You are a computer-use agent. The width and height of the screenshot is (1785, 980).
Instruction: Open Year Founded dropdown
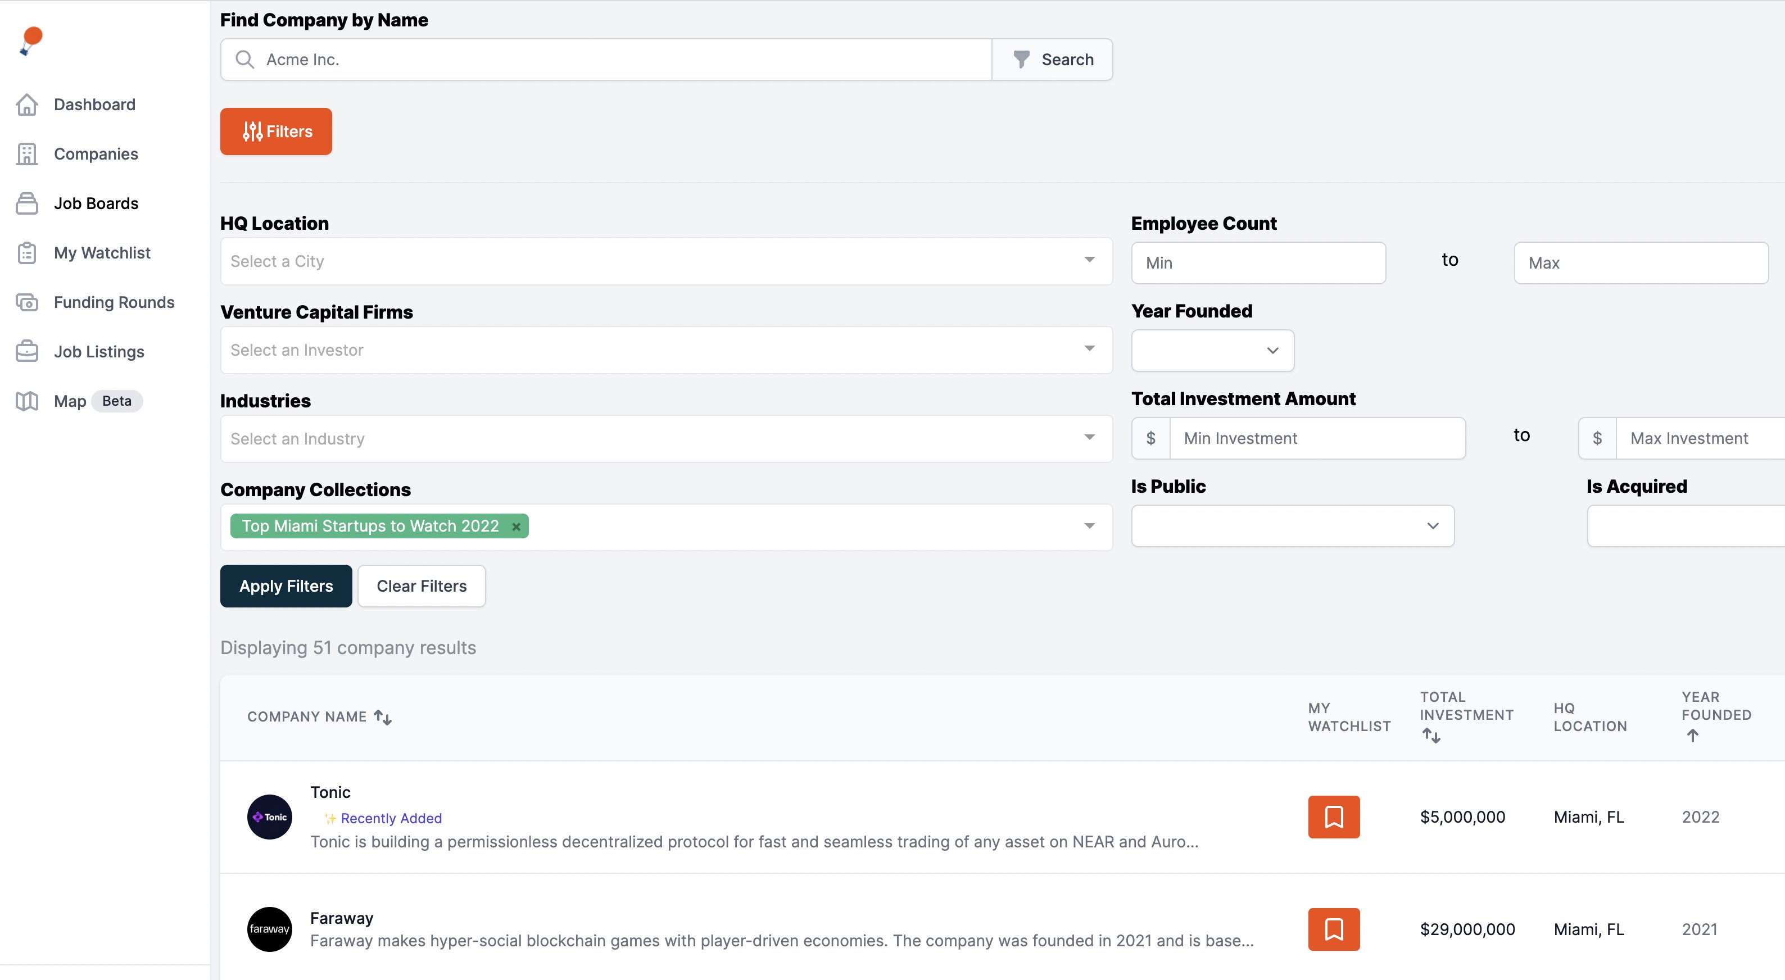[1212, 351]
